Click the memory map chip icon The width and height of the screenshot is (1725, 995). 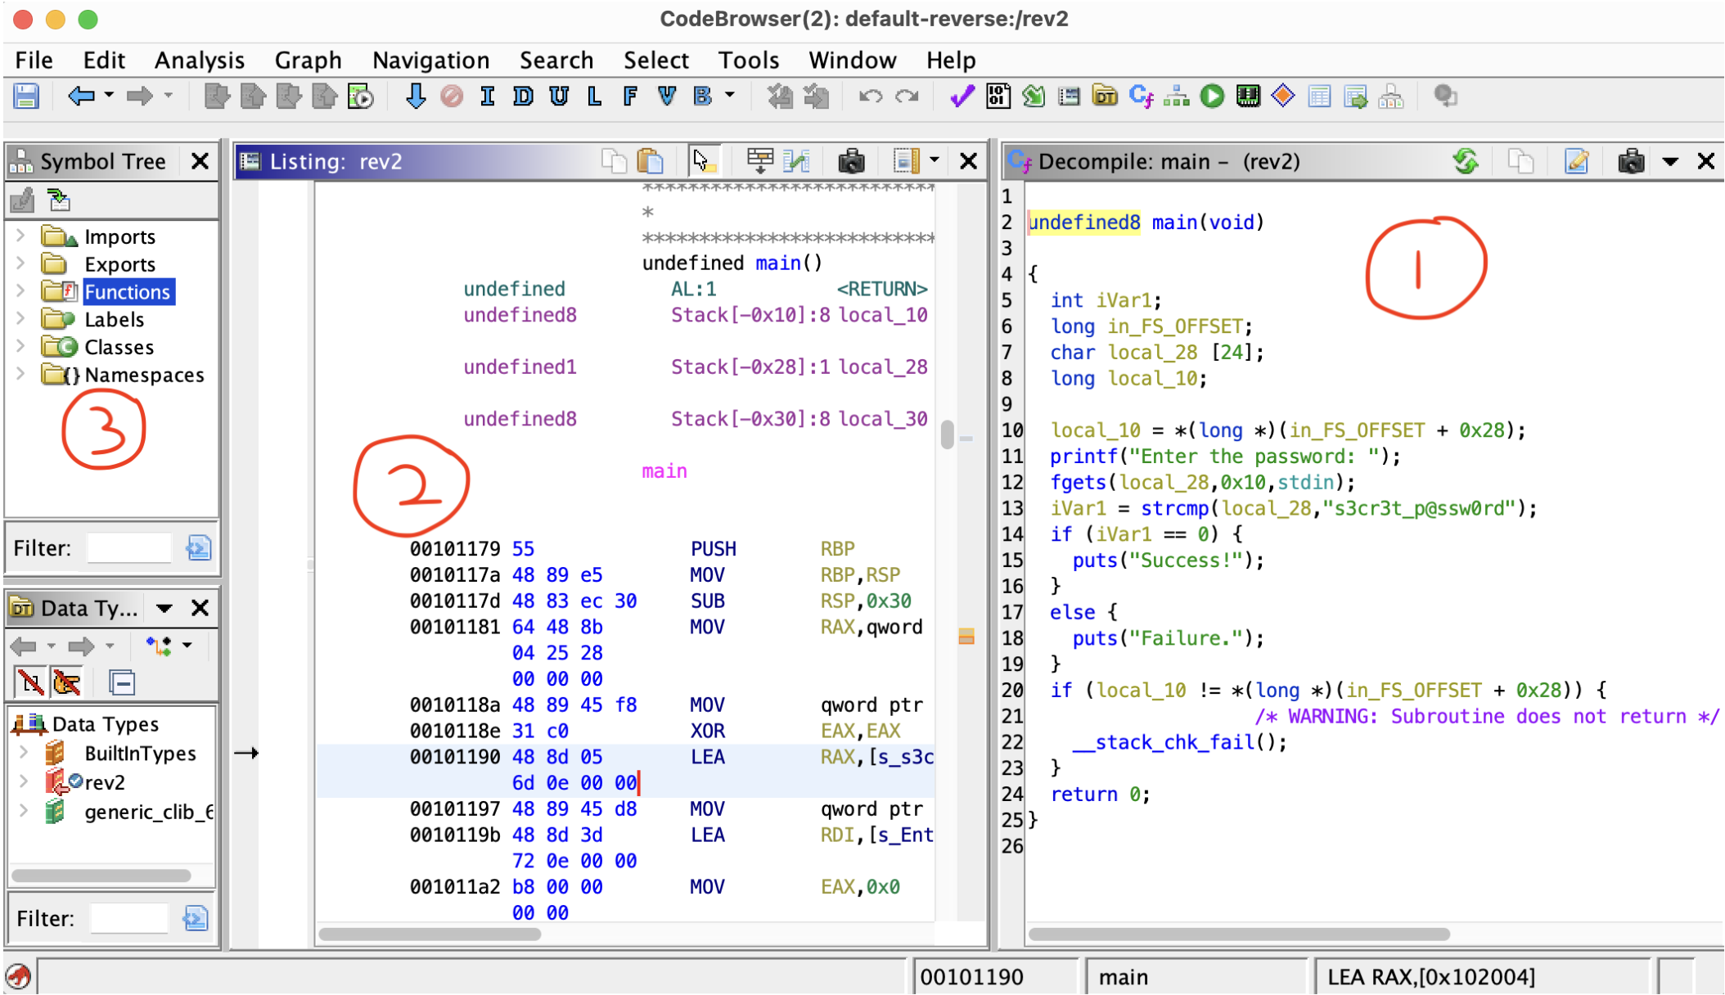[x=1248, y=97]
